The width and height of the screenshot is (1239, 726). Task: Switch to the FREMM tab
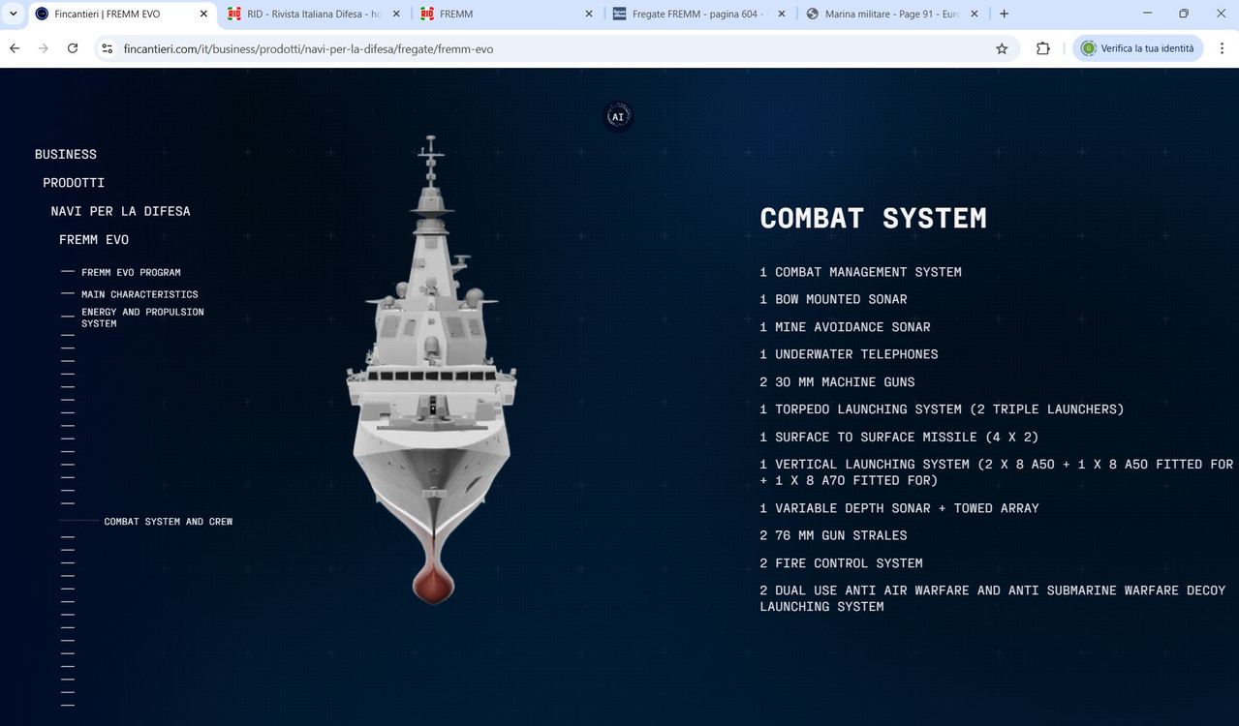click(507, 15)
